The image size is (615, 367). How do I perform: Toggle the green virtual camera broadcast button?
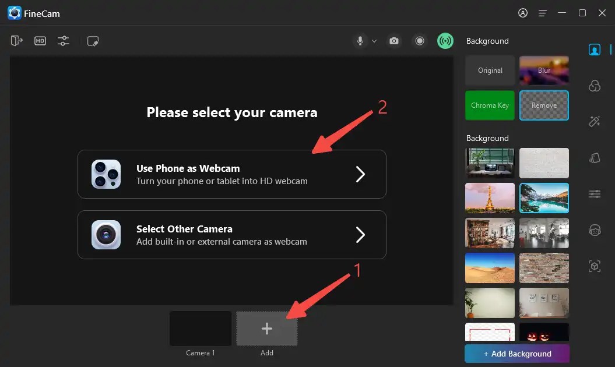point(445,41)
